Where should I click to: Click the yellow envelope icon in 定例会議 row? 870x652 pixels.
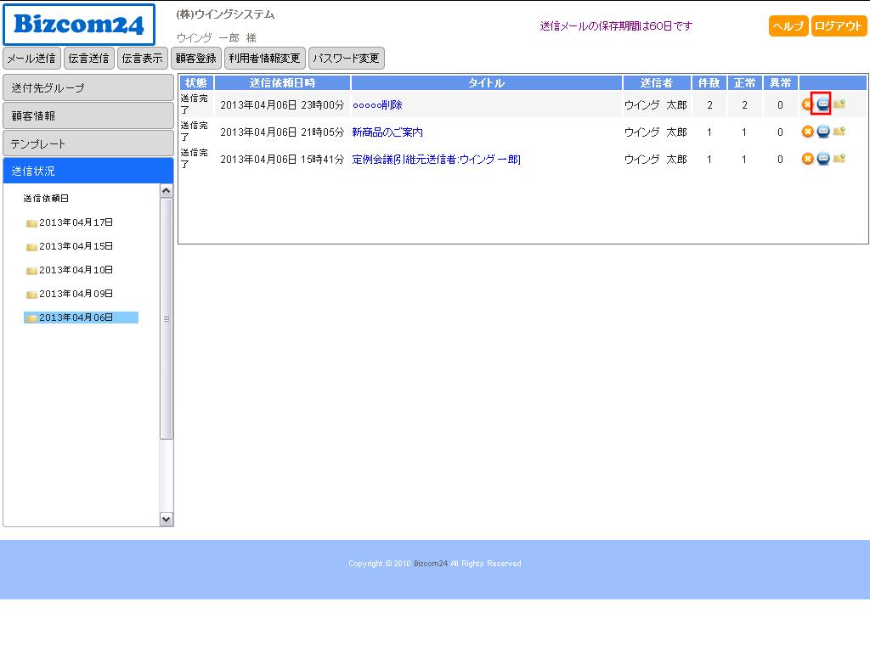point(839,159)
